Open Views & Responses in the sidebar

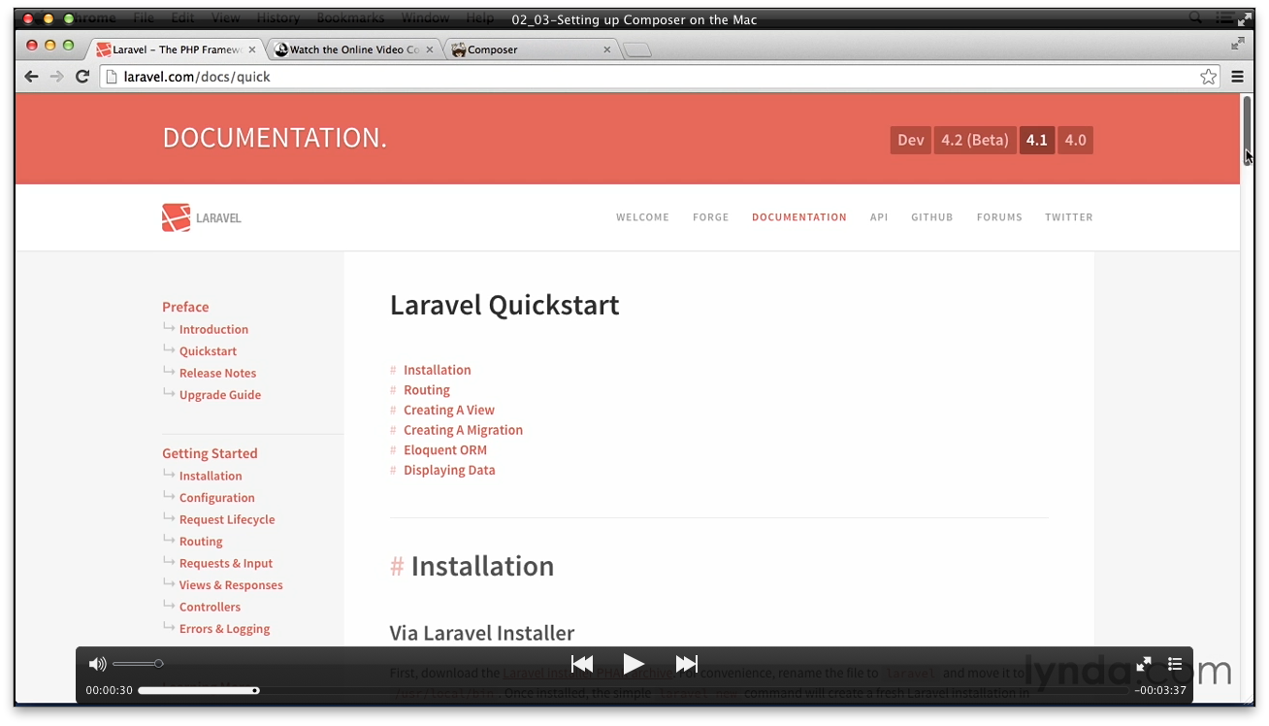(231, 585)
